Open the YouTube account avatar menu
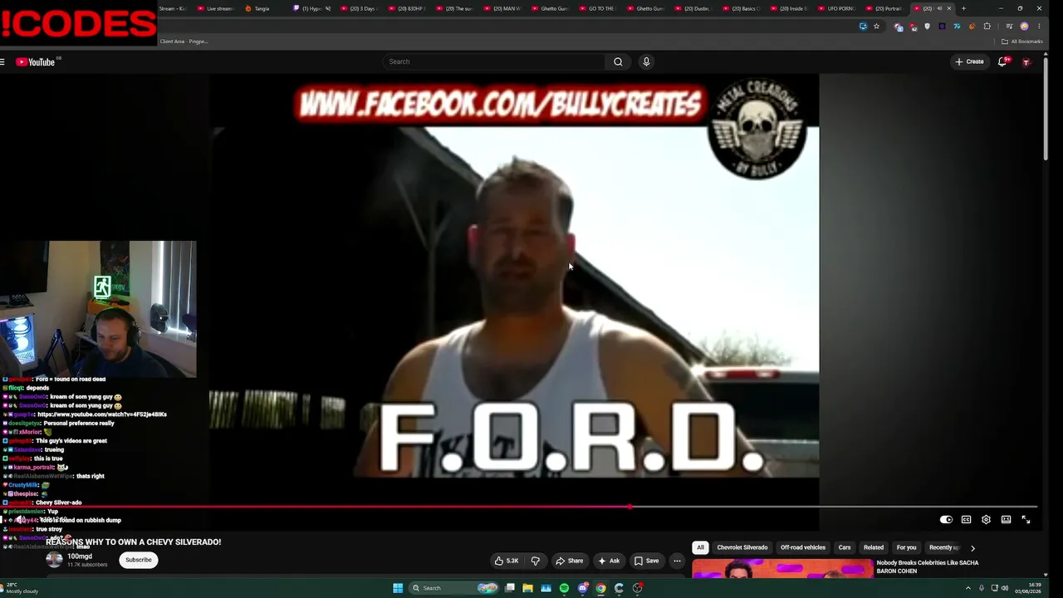The height and width of the screenshot is (598, 1063). [1026, 61]
